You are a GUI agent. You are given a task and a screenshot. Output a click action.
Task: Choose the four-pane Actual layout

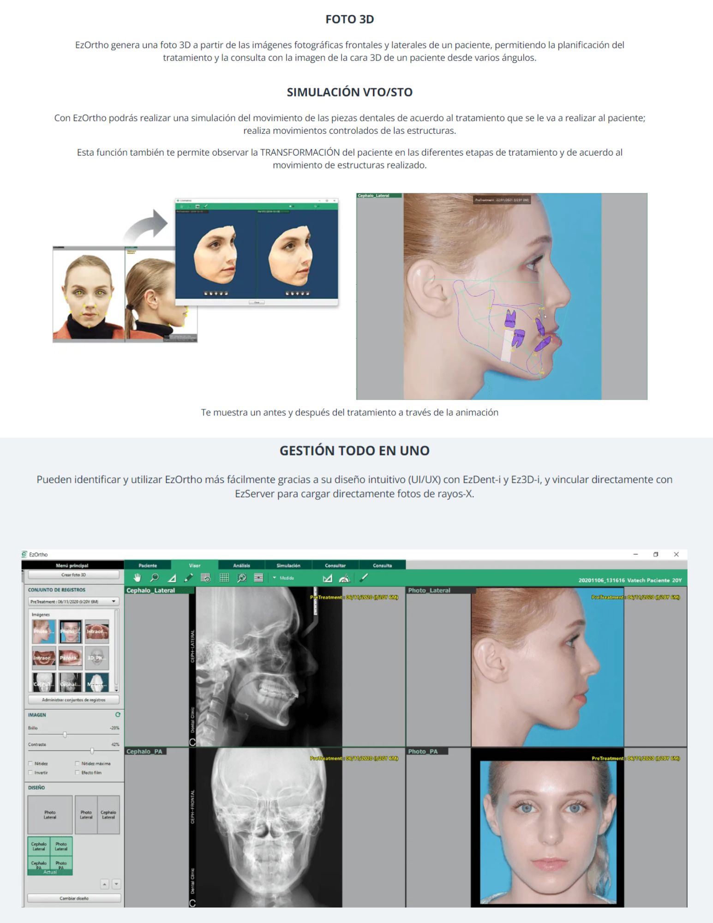(50, 856)
